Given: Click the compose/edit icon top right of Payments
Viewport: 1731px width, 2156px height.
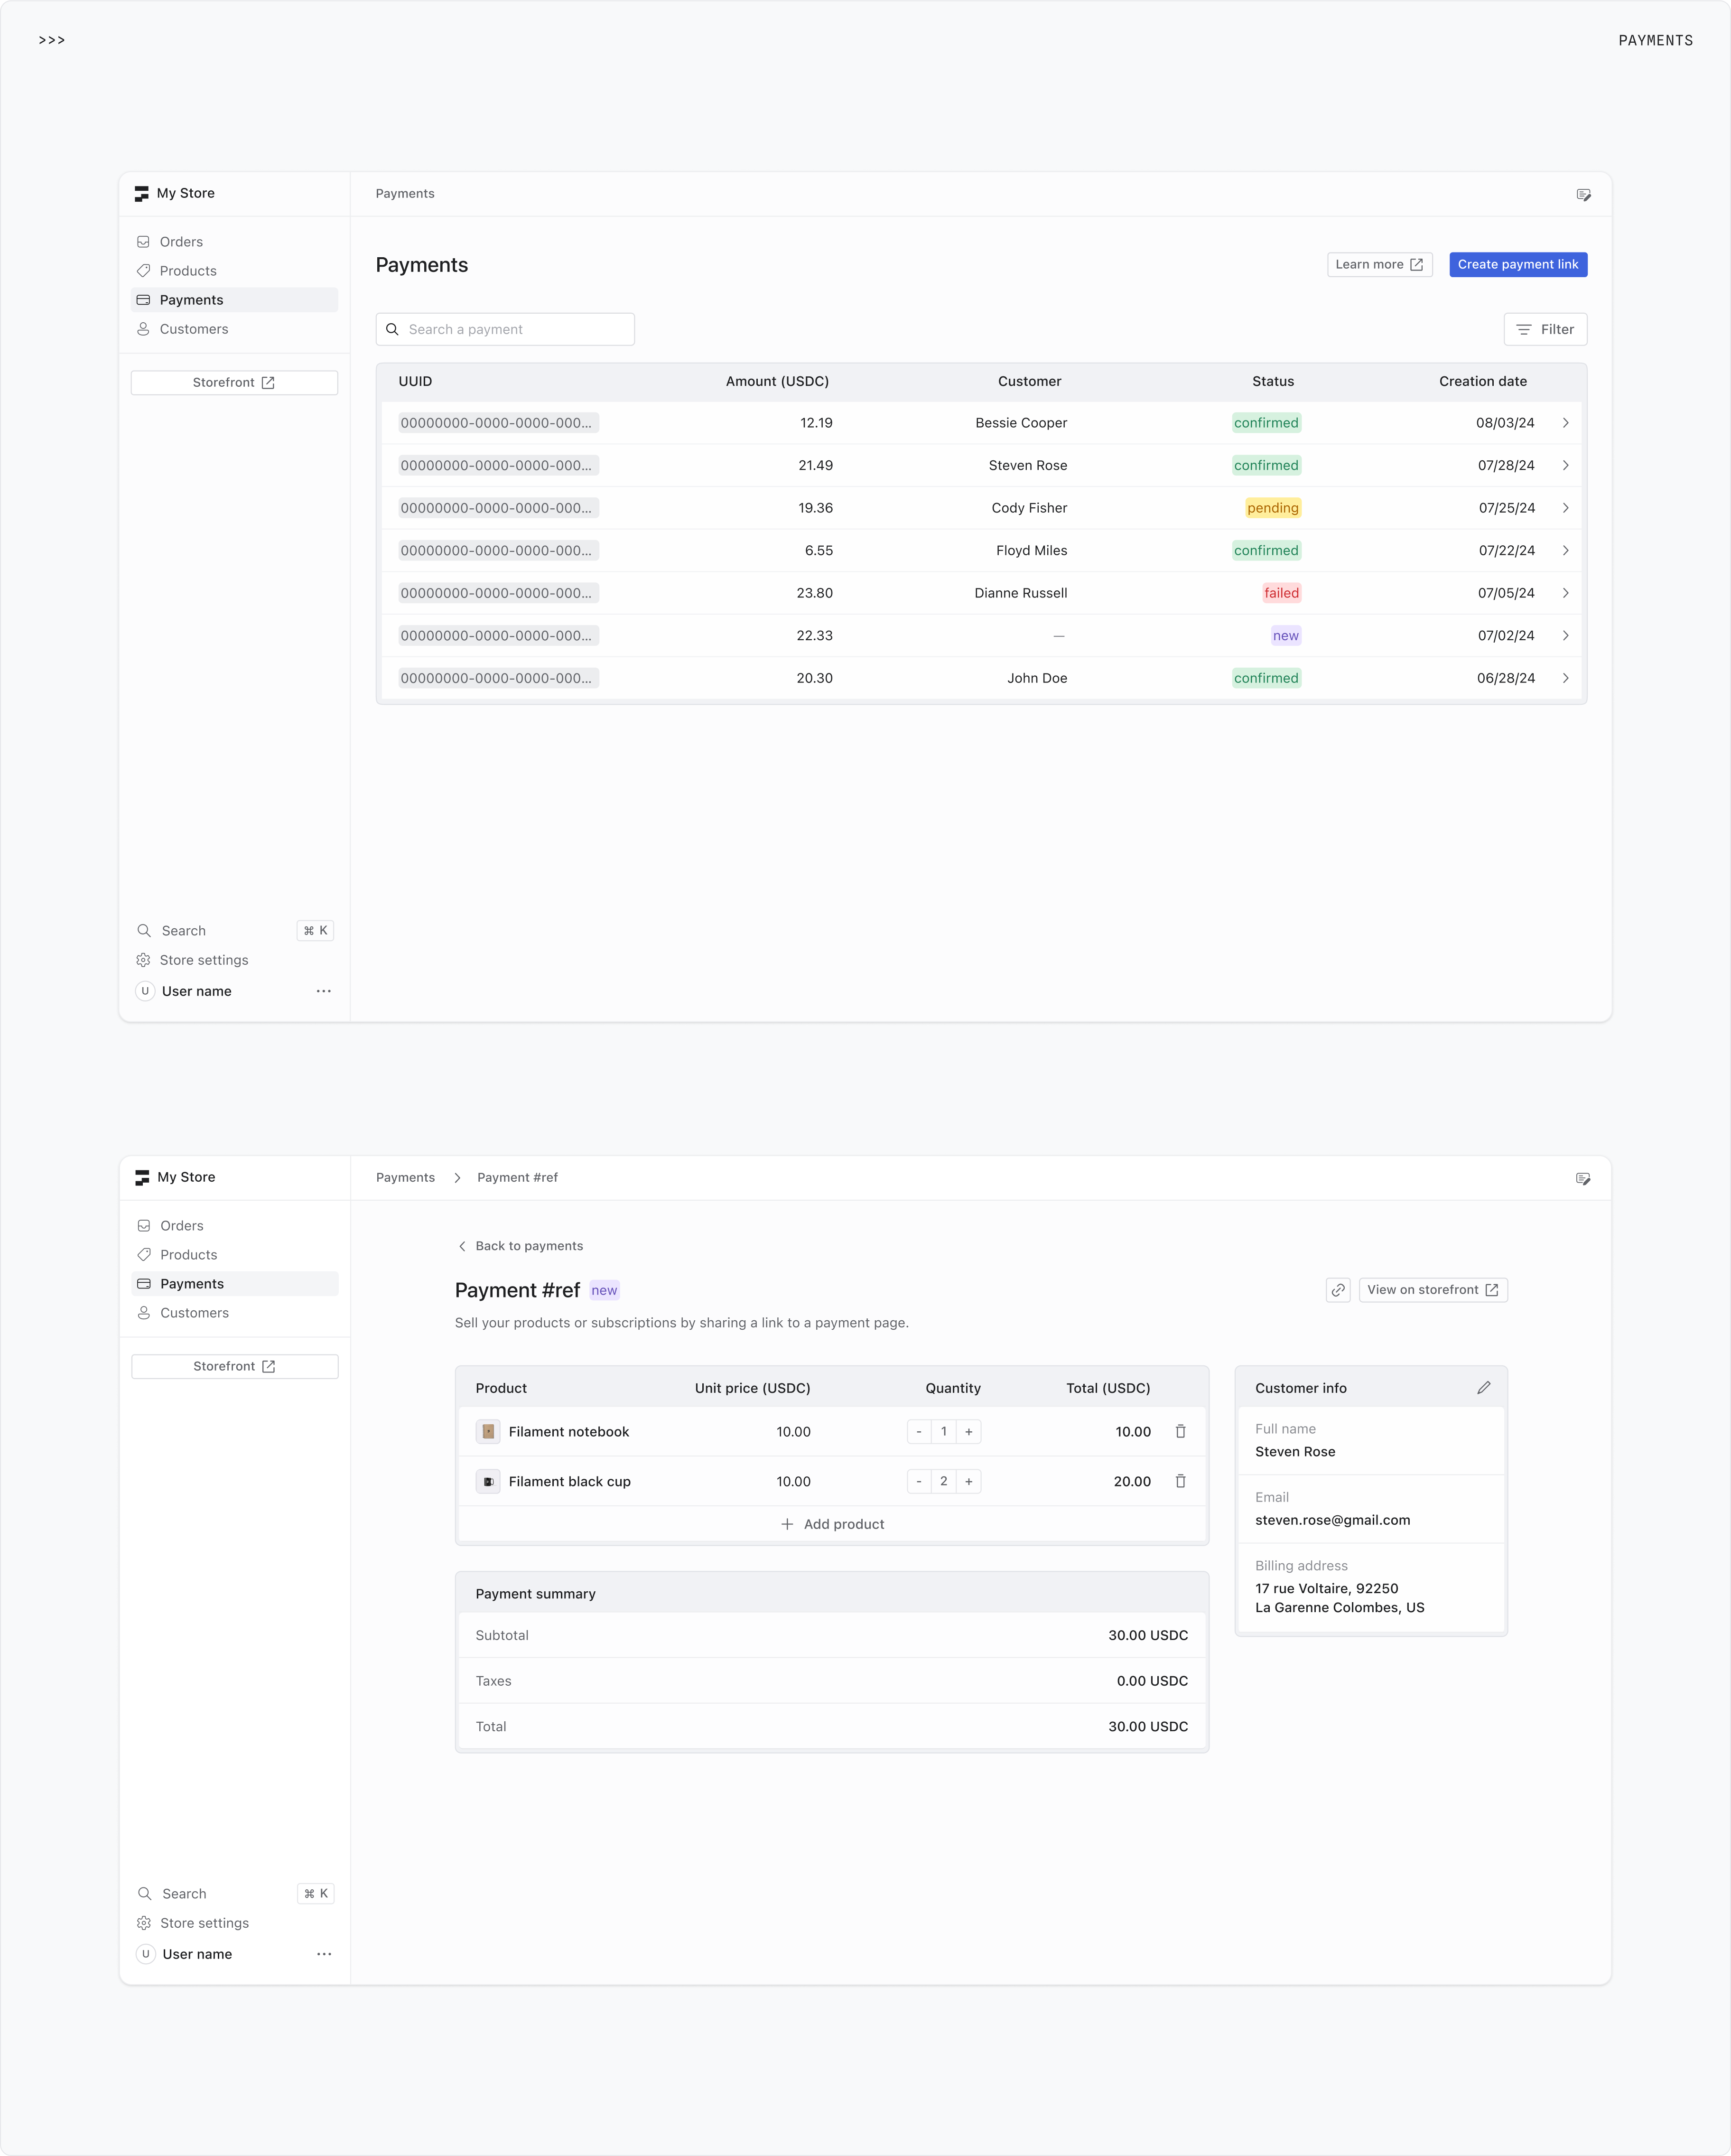Looking at the screenshot, I should pyautogui.click(x=1583, y=194).
